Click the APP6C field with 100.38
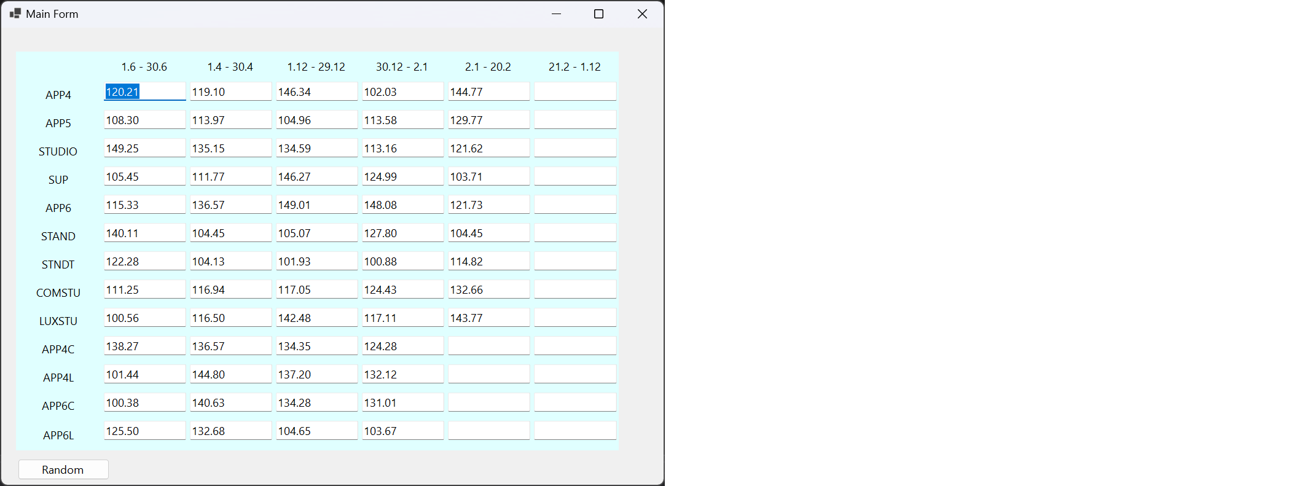The image size is (1310, 486). pyautogui.click(x=145, y=402)
